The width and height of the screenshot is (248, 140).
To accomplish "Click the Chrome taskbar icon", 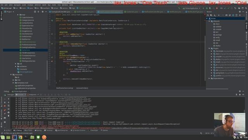I will (20, 137).
